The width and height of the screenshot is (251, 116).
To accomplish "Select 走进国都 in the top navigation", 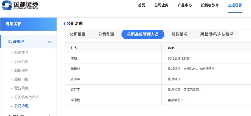I will [235, 5].
